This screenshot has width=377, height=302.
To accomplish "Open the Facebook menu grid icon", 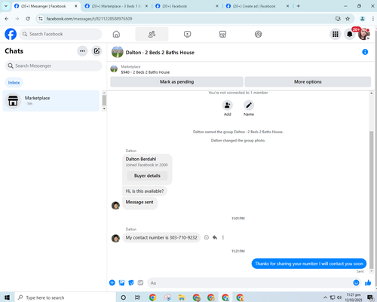I will (x=336, y=34).
